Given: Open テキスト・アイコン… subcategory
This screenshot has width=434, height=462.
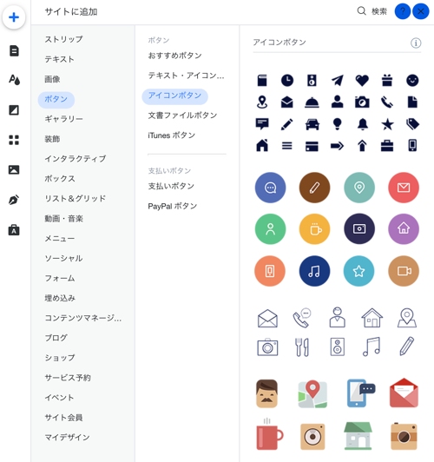Looking at the screenshot, I should click(x=186, y=76).
